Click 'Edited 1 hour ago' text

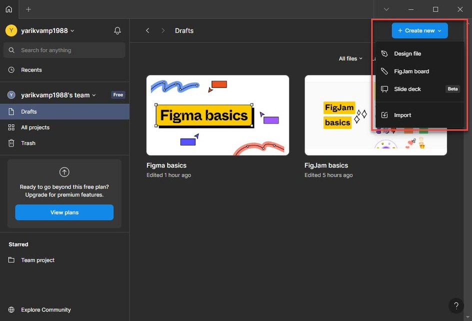168,175
